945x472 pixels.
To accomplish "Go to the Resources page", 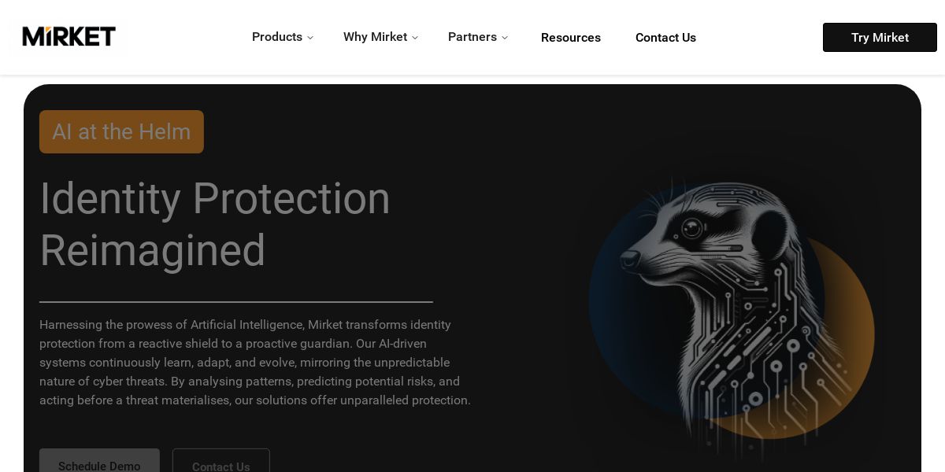I will (571, 38).
